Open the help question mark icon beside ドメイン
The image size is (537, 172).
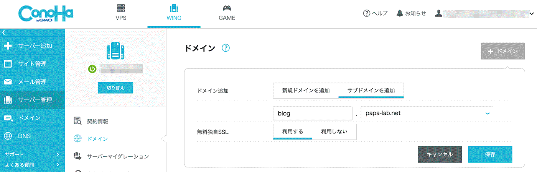pyautogui.click(x=226, y=48)
